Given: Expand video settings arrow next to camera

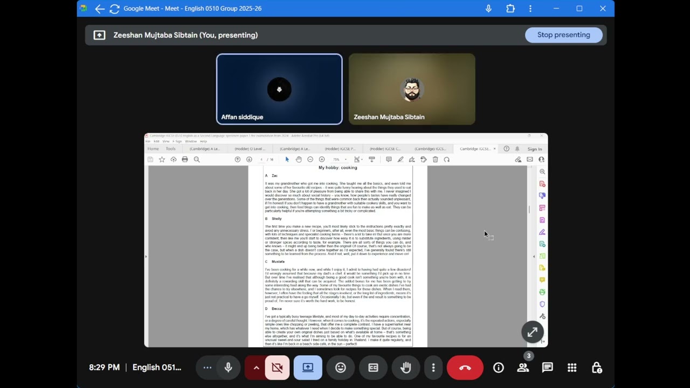Looking at the screenshot, I should (256, 368).
